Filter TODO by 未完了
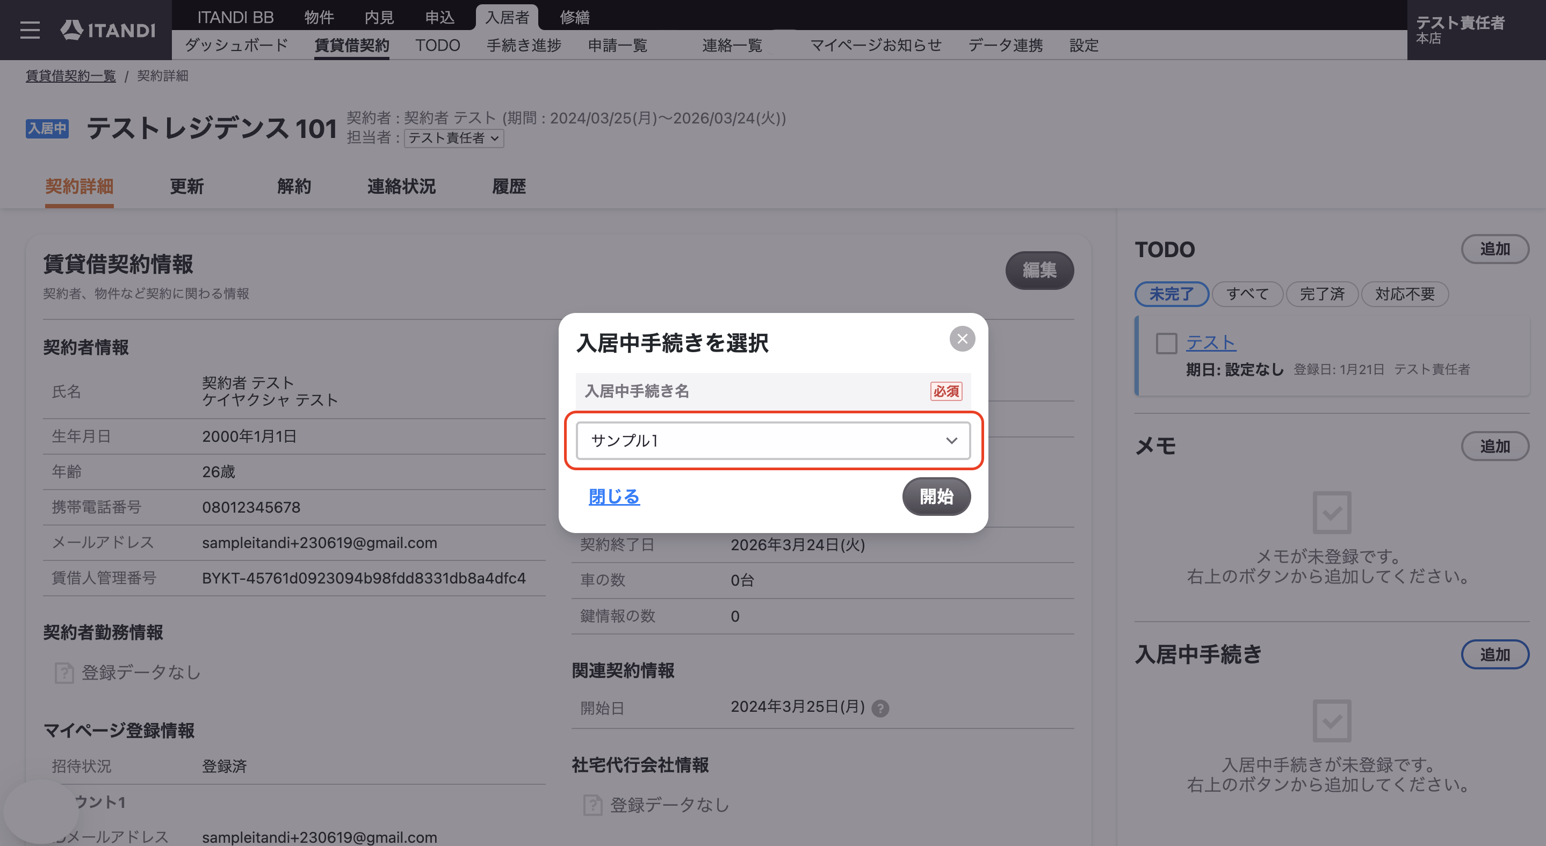Image resolution: width=1546 pixels, height=846 pixels. pos(1172,294)
